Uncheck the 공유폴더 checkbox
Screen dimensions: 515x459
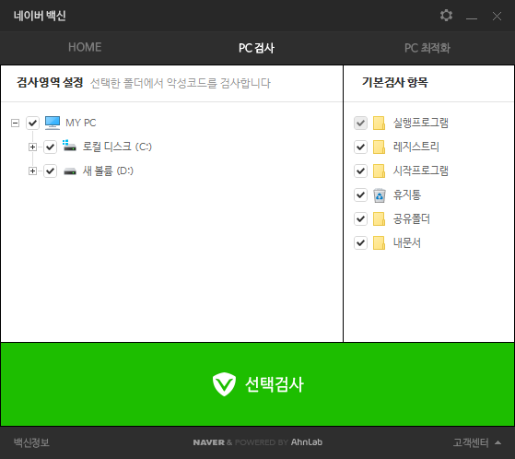pos(360,218)
